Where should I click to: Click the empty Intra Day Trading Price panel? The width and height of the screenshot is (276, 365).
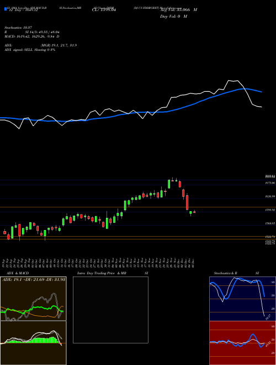pos(110,310)
